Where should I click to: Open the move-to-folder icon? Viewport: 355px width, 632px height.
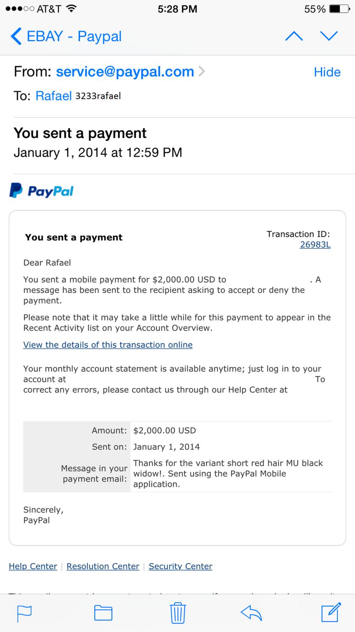tap(103, 613)
